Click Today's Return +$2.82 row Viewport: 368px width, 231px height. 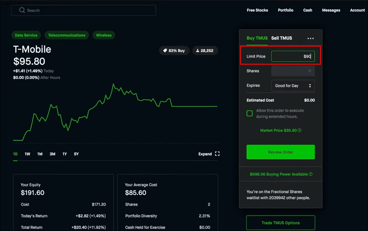point(63,216)
